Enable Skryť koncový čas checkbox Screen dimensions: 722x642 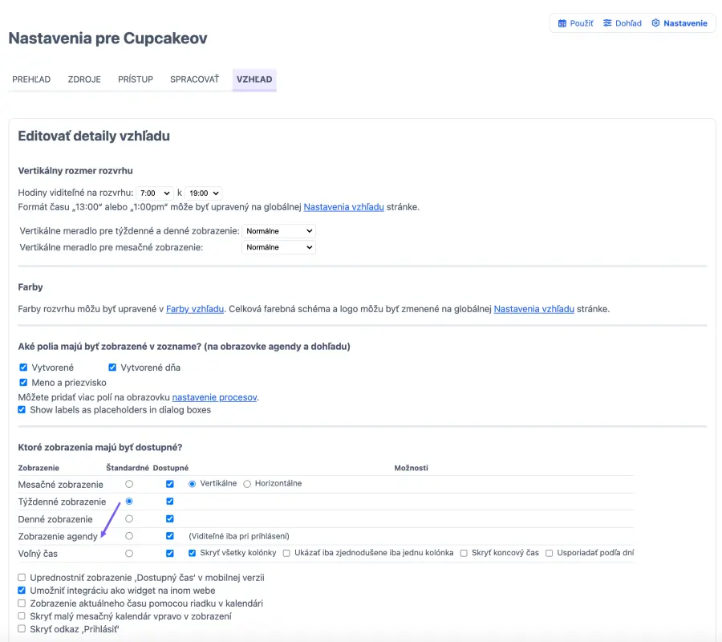click(x=464, y=553)
